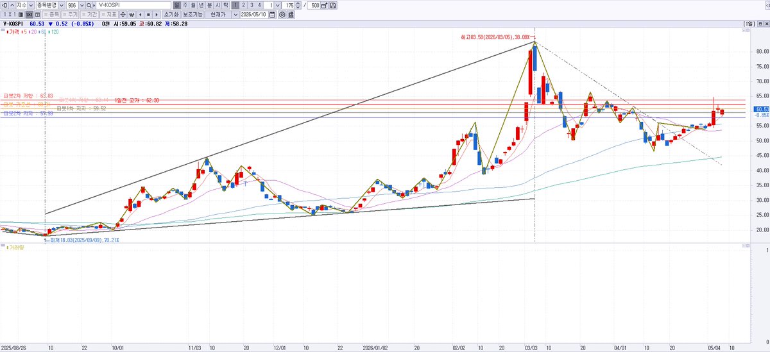The image size is (770, 352).
Task: Toggle the =종목 sync button
Action: (51, 14)
